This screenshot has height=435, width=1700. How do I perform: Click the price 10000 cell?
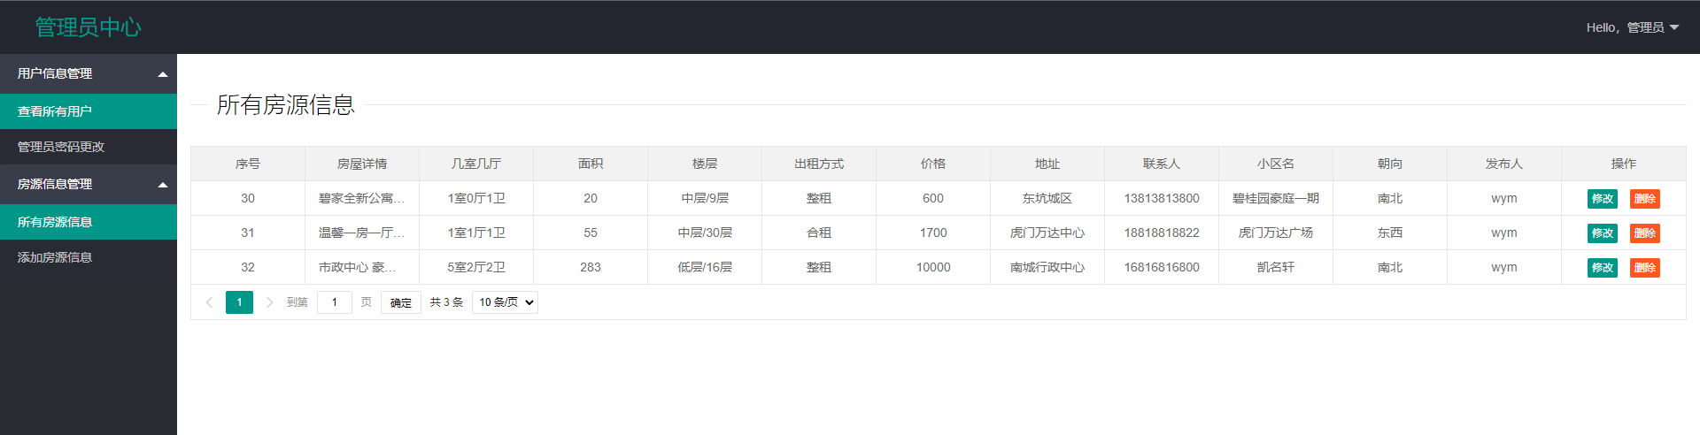point(933,267)
